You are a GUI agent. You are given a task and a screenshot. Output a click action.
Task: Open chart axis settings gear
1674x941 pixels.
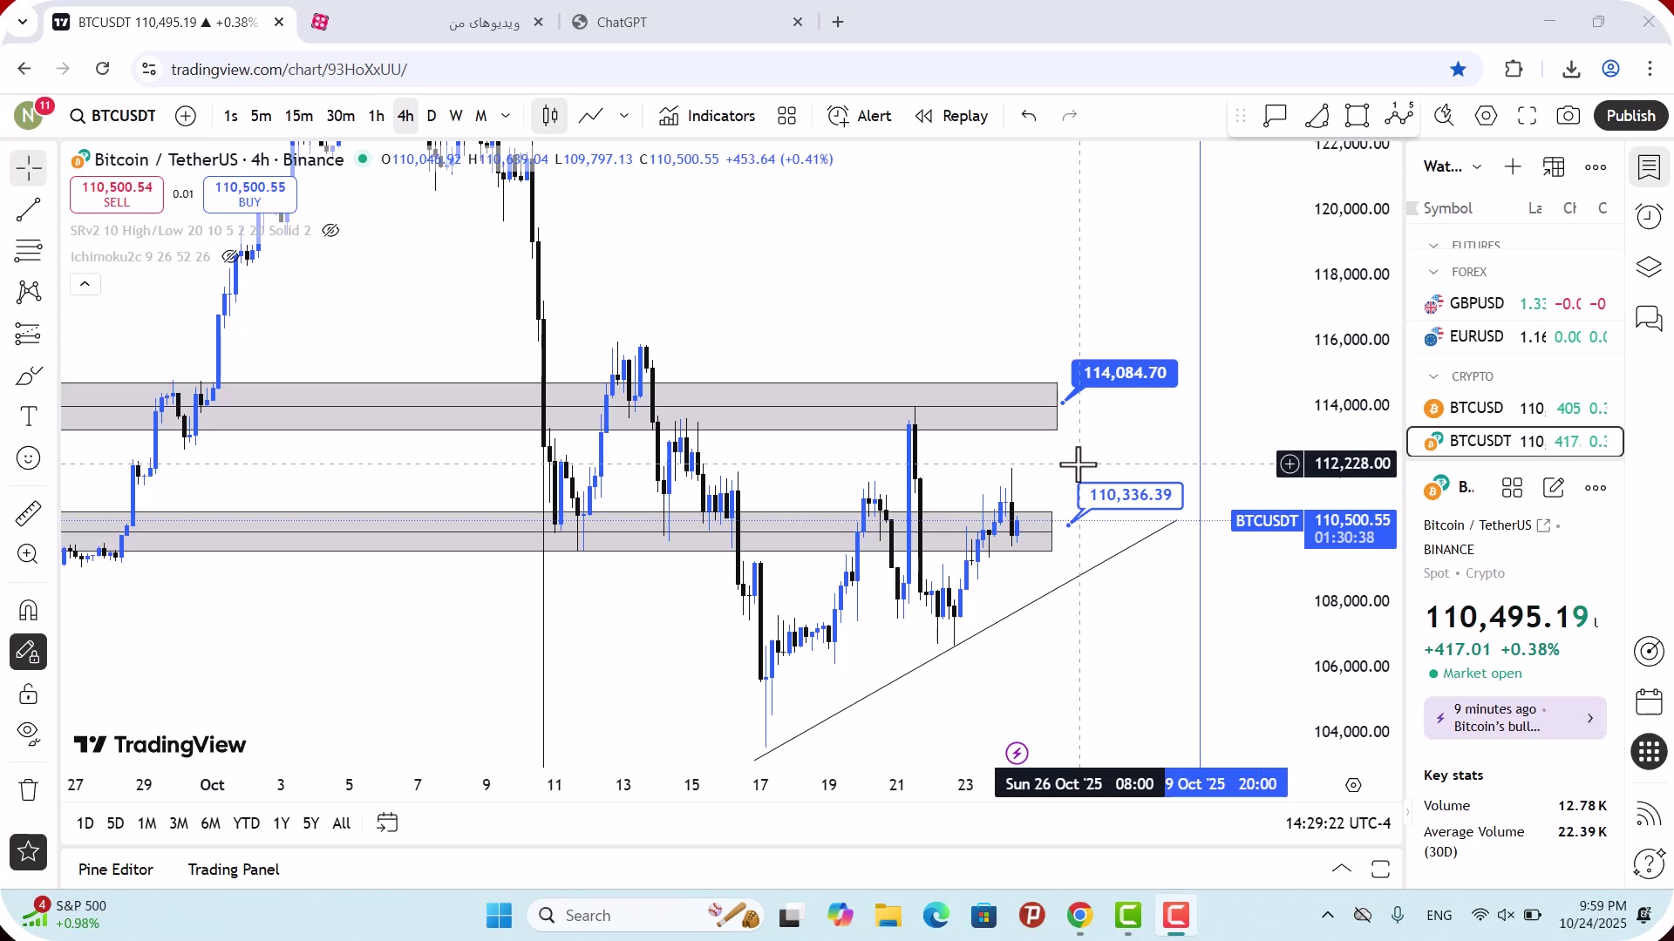pyautogui.click(x=1353, y=785)
